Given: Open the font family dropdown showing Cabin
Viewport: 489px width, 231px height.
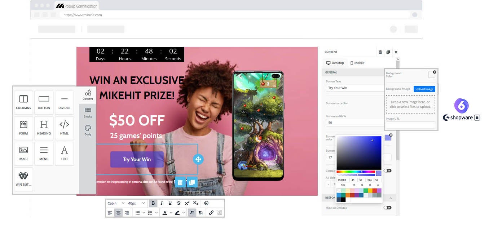Looking at the screenshot, I should pos(116,203).
